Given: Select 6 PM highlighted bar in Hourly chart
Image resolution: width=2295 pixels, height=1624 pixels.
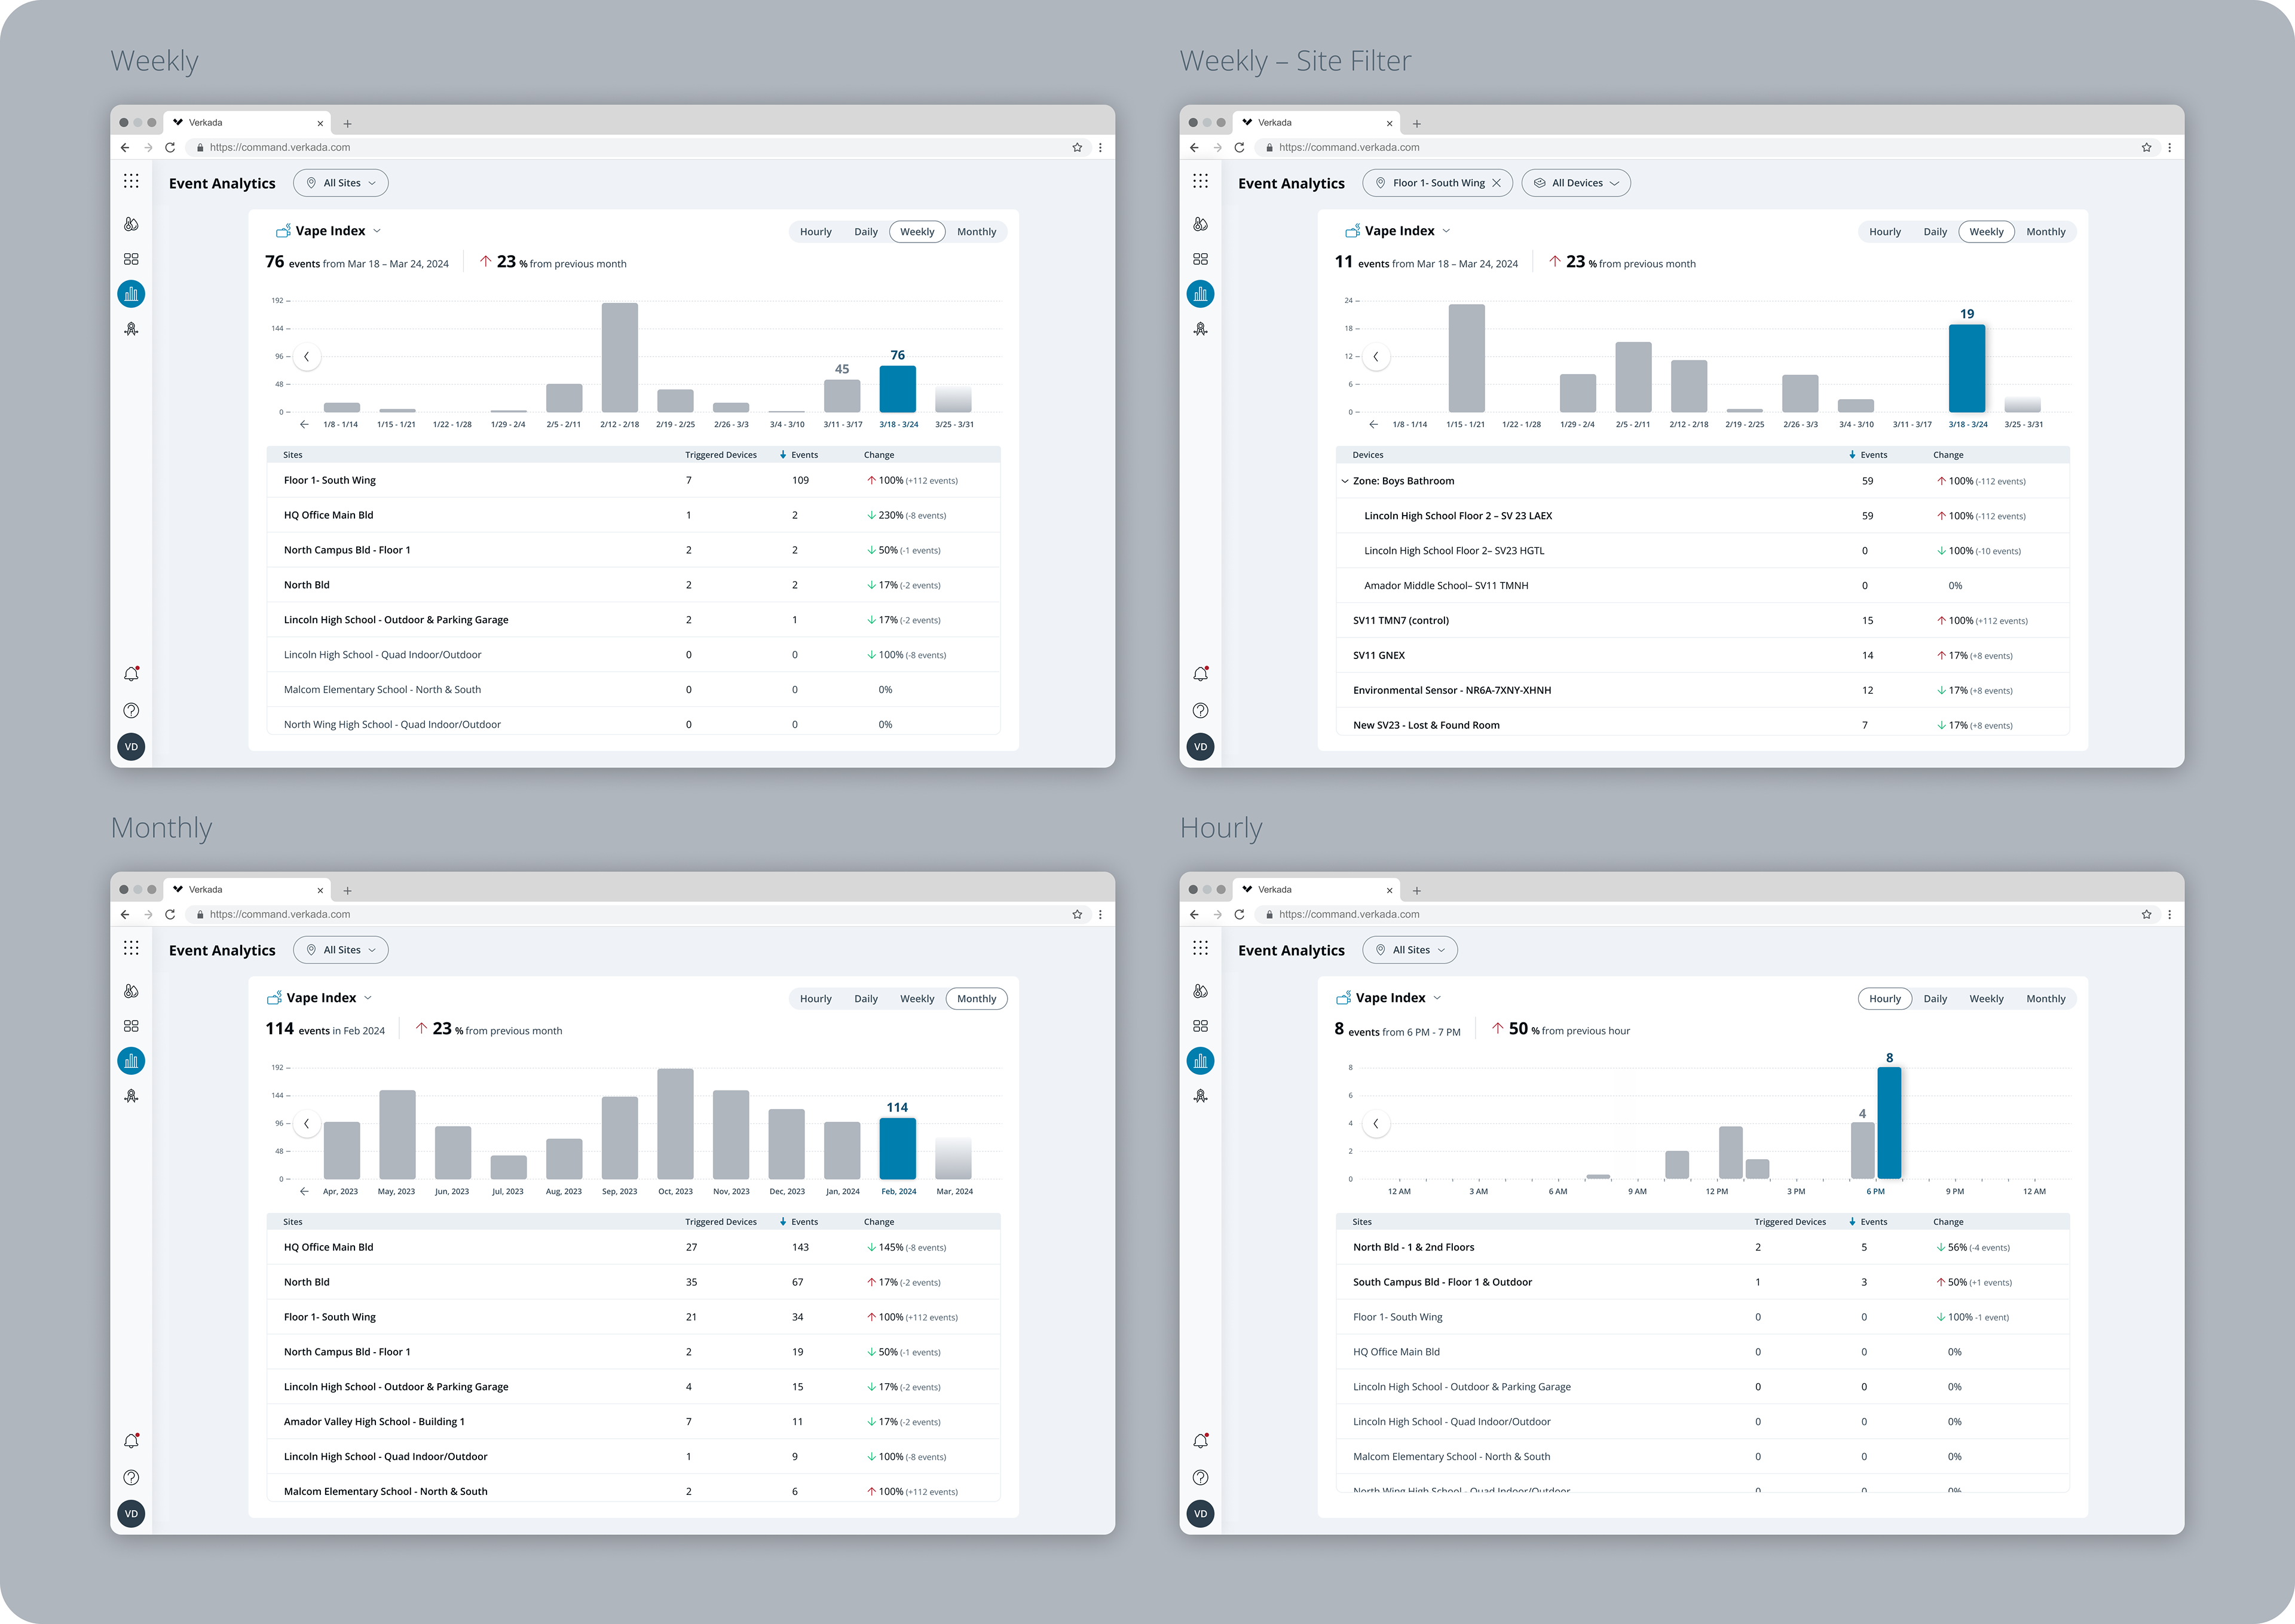Looking at the screenshot, I should 1889,1124.
